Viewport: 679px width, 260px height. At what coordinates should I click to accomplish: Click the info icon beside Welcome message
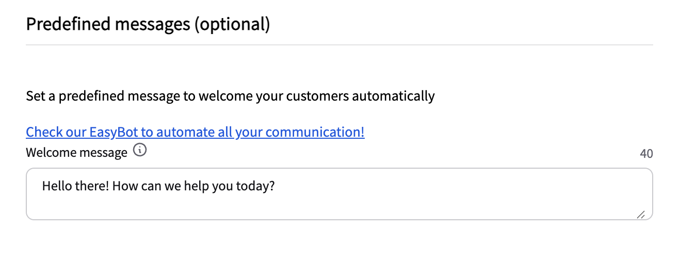[x=140, y=151]
